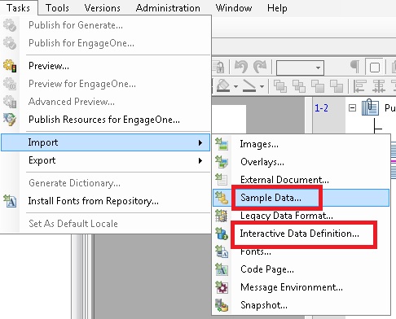This screenshot has height=319, width=396.
Task: Select the publication document tree icon
Action: pos(370,107)
